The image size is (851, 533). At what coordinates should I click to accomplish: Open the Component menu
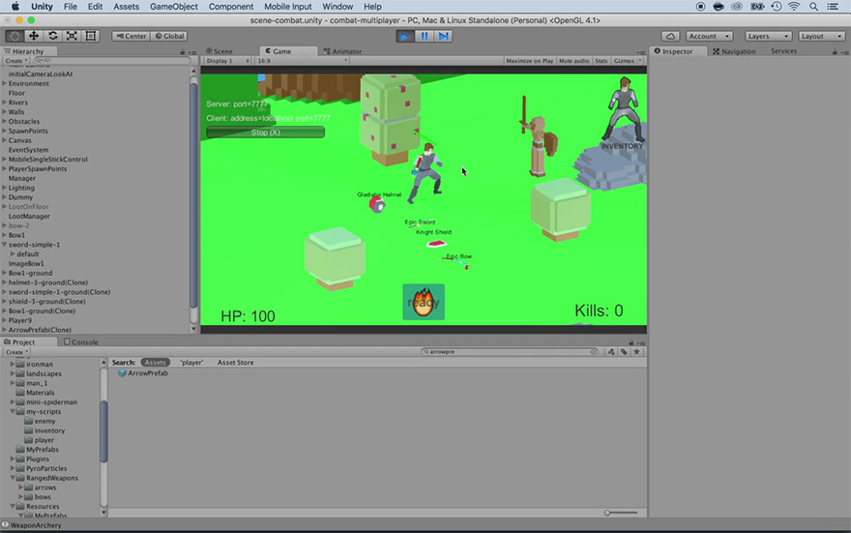pyautogui.click(x=231, y=7)
